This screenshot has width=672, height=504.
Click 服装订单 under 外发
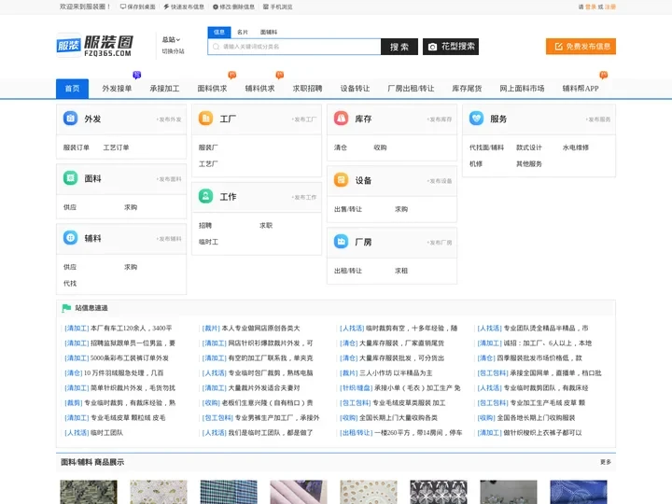click(x=77, y=147)
